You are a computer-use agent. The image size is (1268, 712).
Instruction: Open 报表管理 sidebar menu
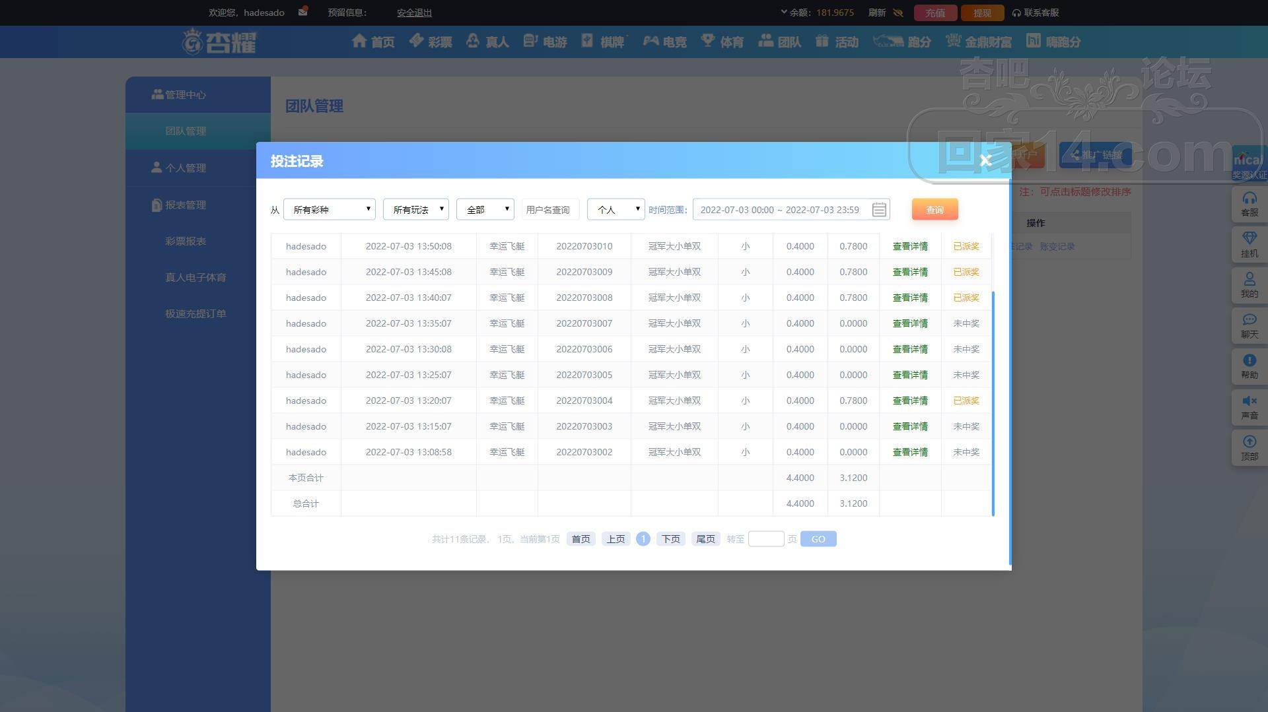pos(198,205)
